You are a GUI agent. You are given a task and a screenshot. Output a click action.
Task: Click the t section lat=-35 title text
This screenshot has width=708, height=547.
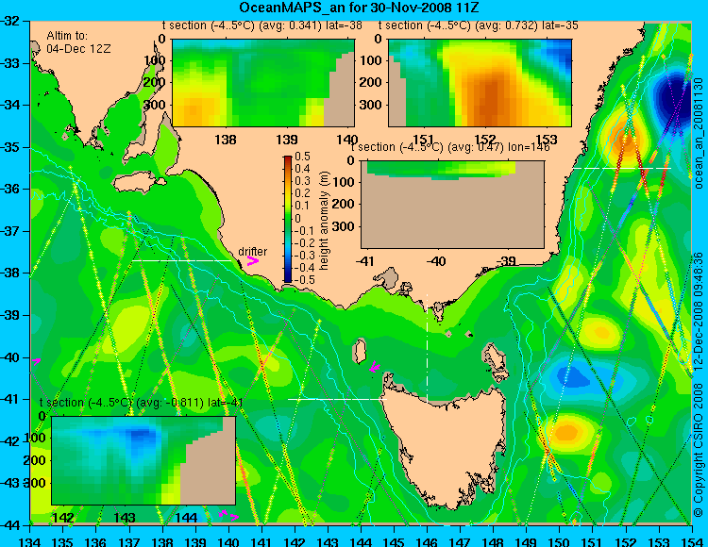479,25
